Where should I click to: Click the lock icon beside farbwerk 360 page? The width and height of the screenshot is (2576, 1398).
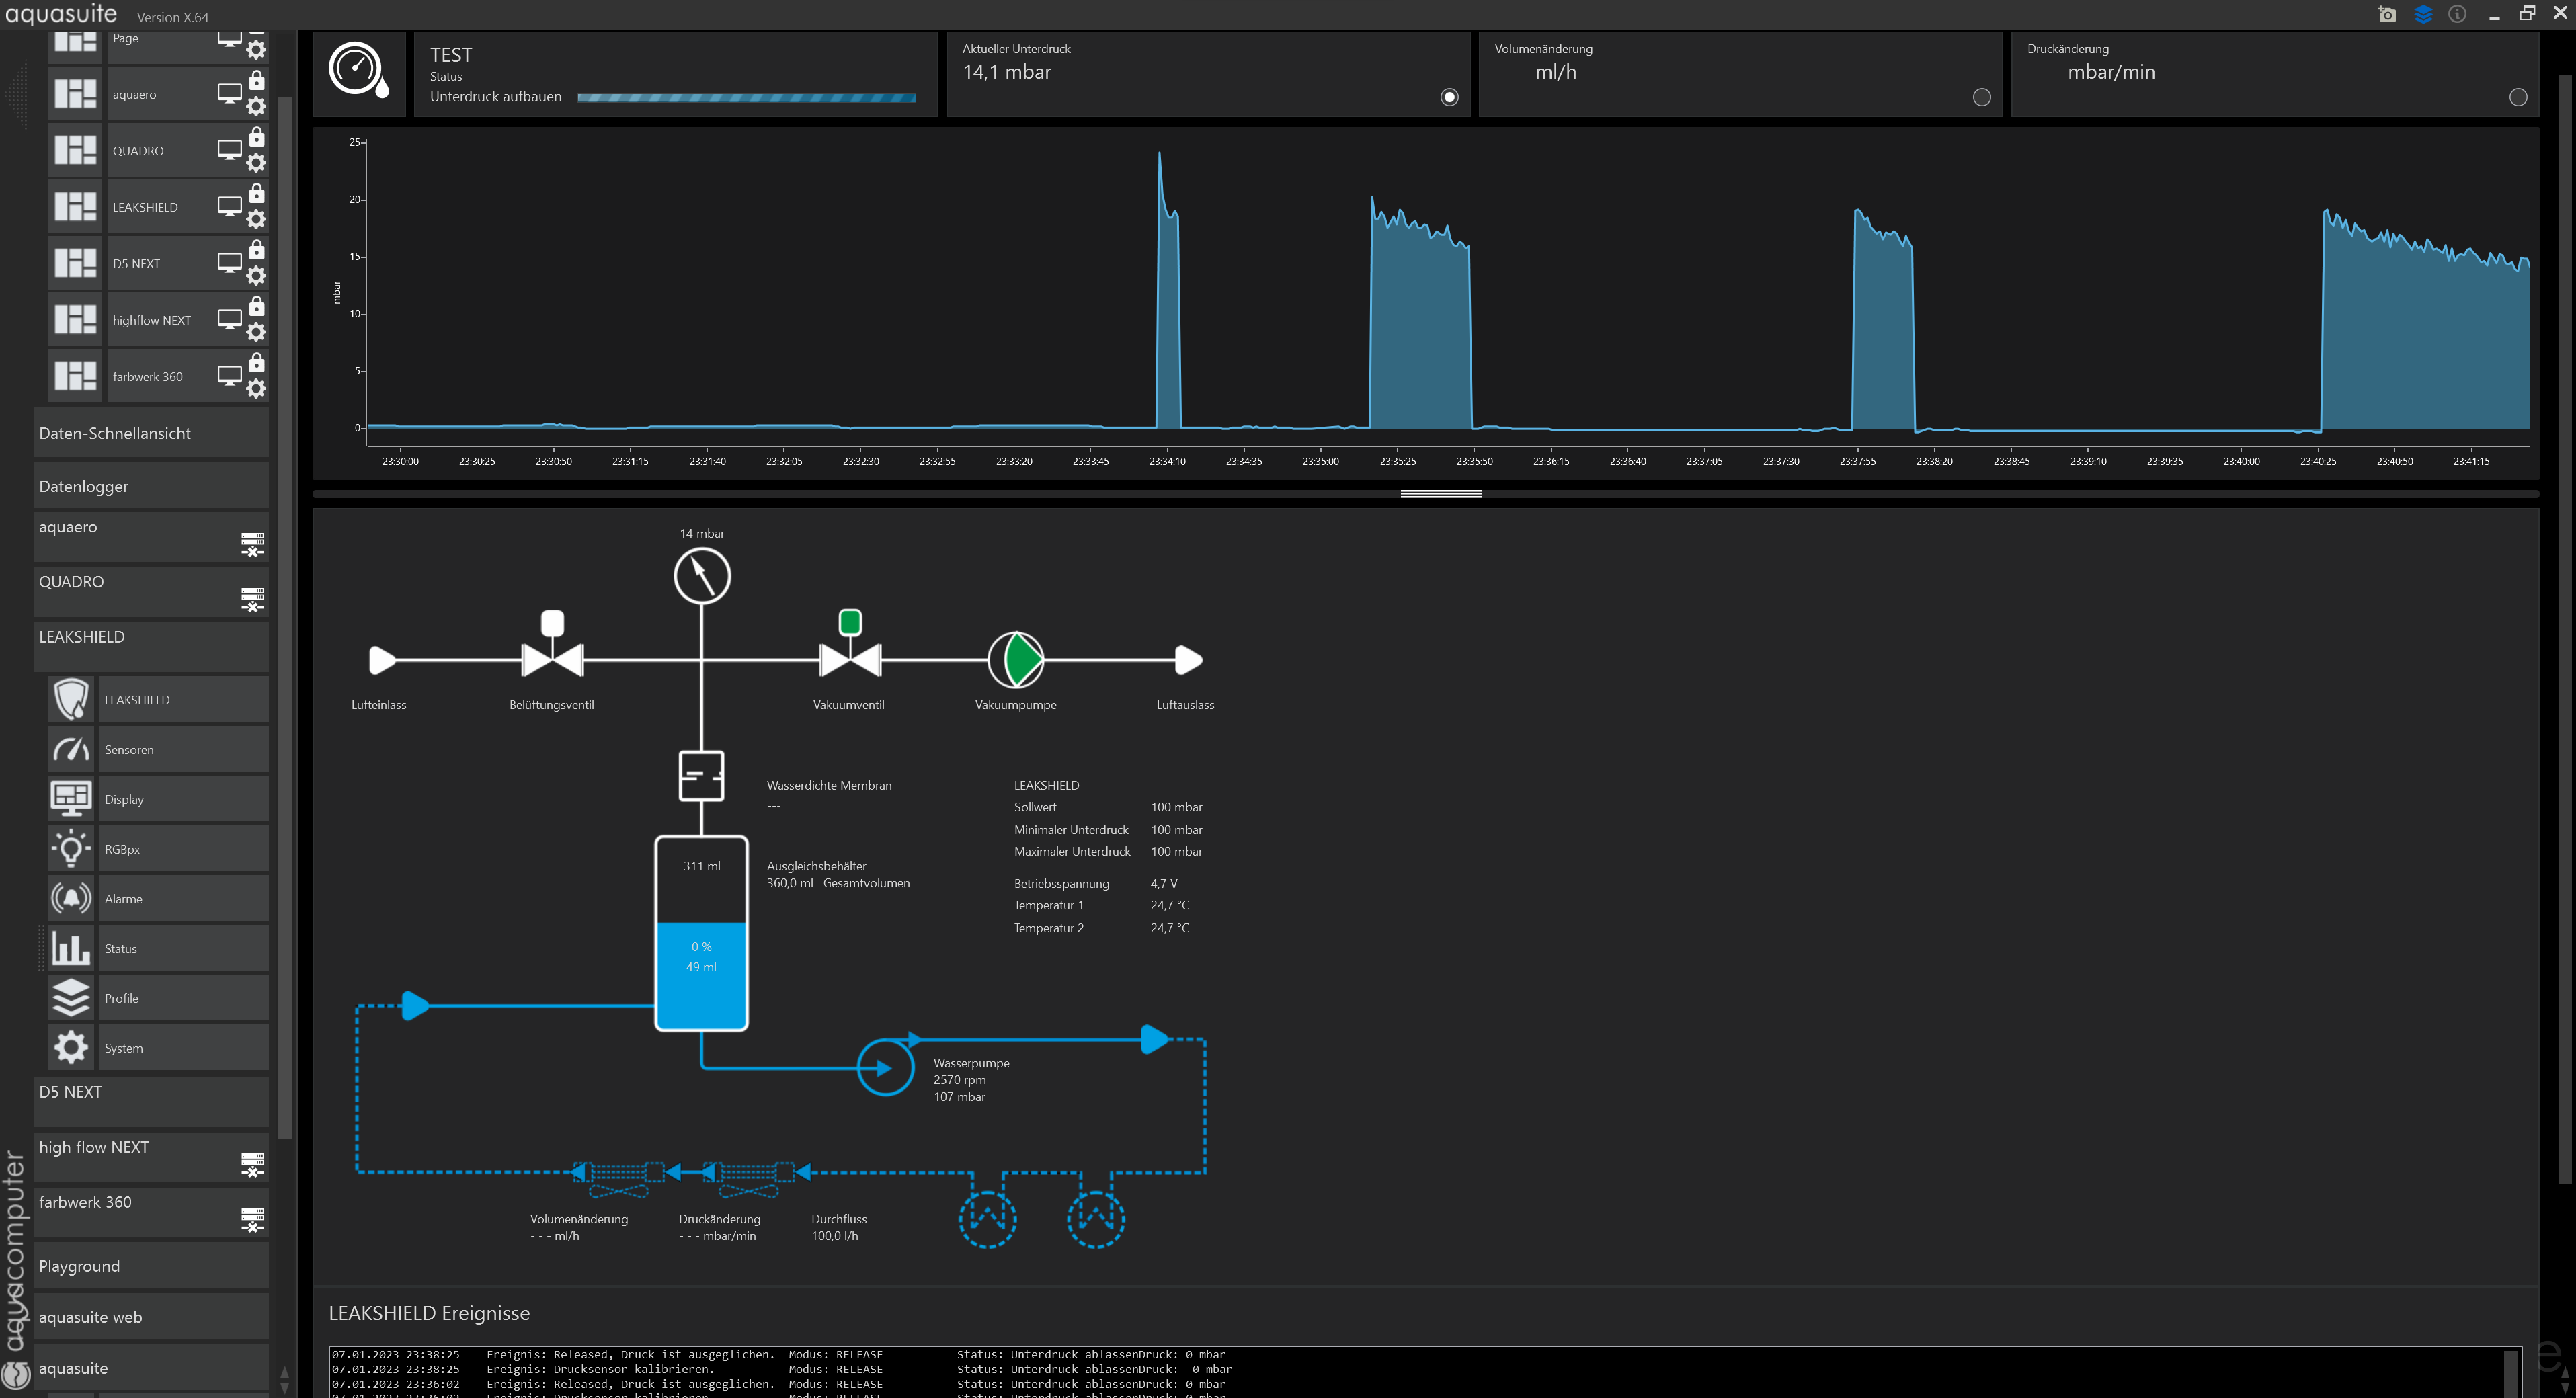[x=257, y=362]
